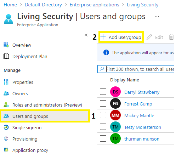This screenshot has height=154, width=176.
Task: Click the pencil Edit icon
Action: [149, 37]
